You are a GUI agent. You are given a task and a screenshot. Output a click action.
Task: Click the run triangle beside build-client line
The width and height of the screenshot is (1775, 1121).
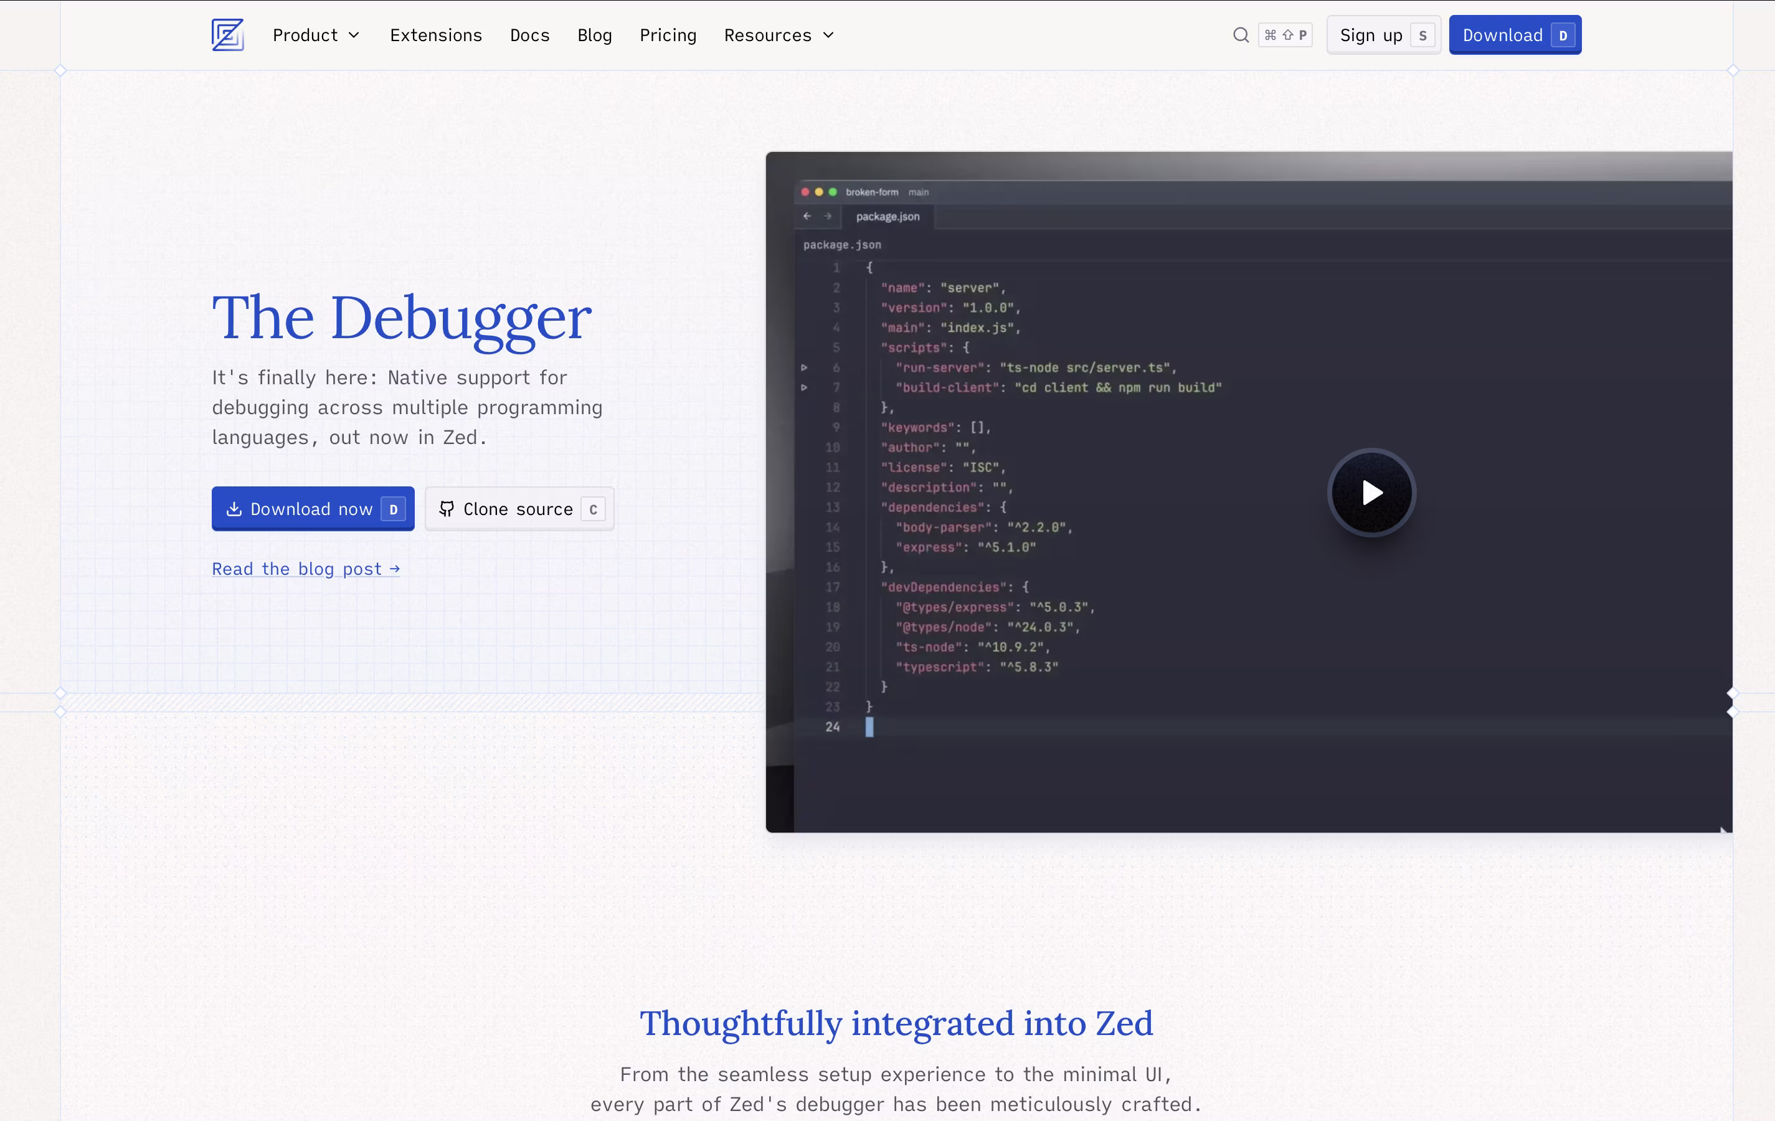[x=804, y=387]
